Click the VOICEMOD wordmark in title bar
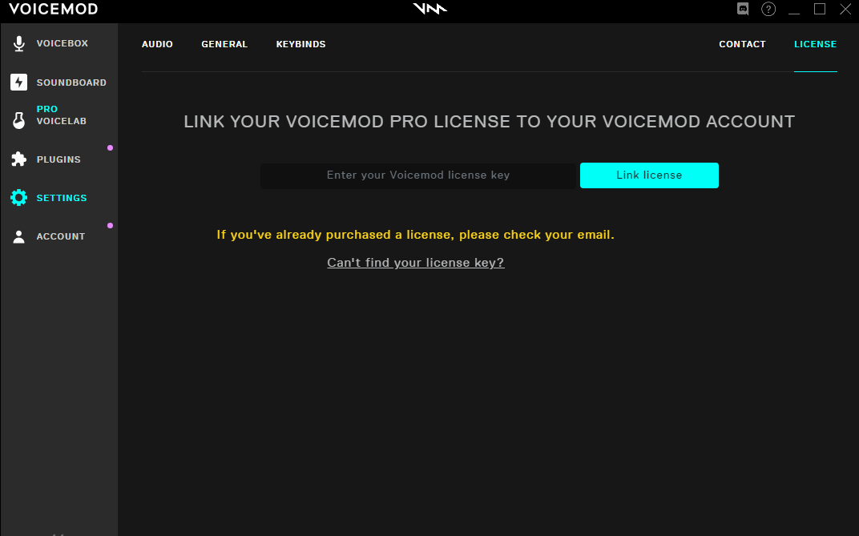859x536 pixels. [x=53, y=10]
